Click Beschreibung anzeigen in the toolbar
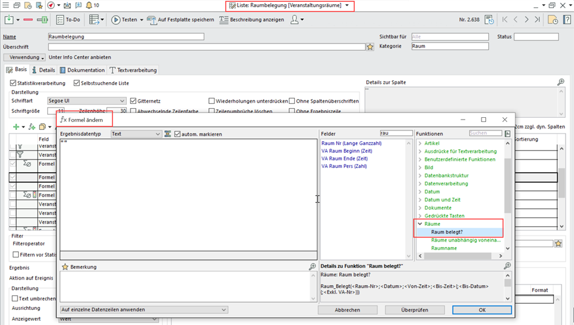The height and width of the screenshot is (325, 574). [x=251, y=20]
